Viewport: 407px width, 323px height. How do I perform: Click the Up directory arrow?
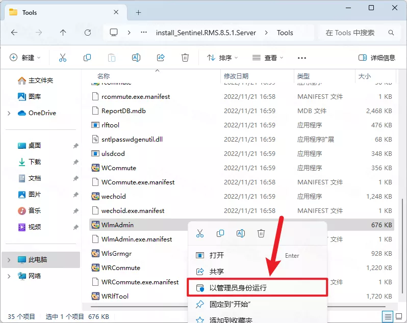point(63,33)
